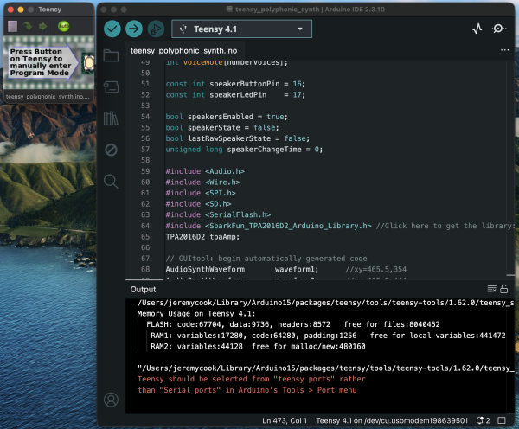Click the notifications icon in status bar
The width and height of the screenshot is (519, 429).
pyautogui.click(x=483, y=420)
